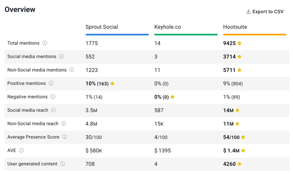Click the Non-Social media reach row label
Image resolution: width=293 pixels, height=174 pixels.
coord(33,124)
